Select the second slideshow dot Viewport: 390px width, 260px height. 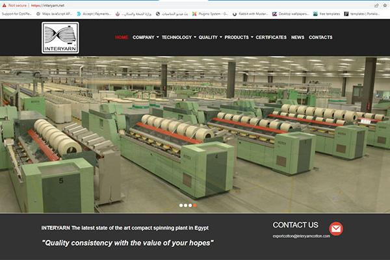click(185, 205)
